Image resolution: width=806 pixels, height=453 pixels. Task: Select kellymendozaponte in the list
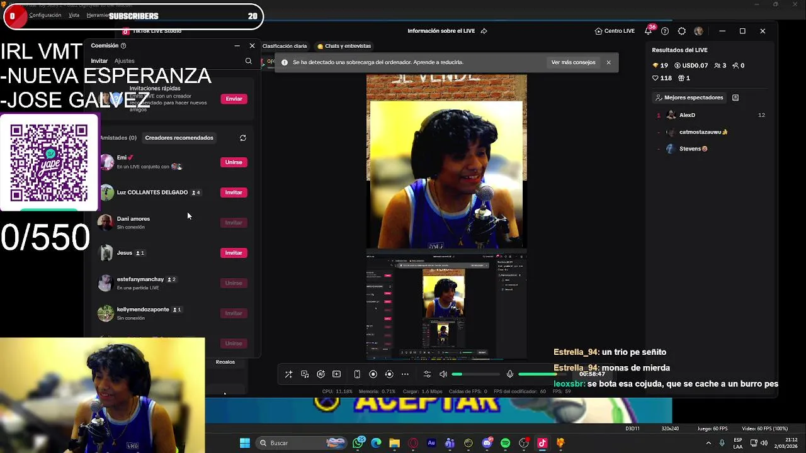[x=173, y=313]
